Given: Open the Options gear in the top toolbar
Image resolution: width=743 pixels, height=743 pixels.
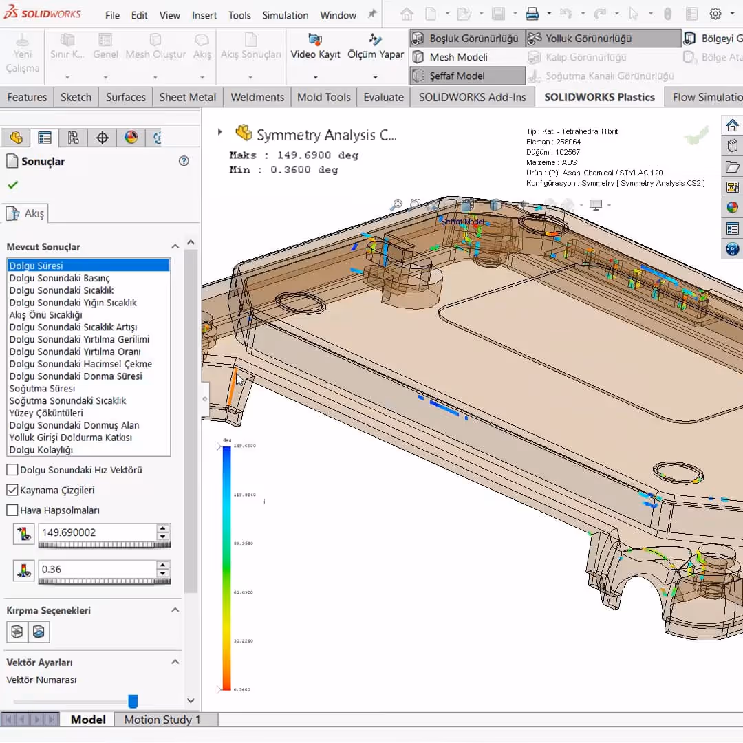Looking at the screenshot, I should (715, 14).
